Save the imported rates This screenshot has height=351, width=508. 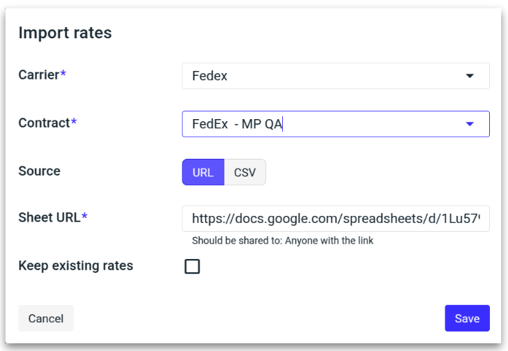pyautogui.click(x=467, y=318)
